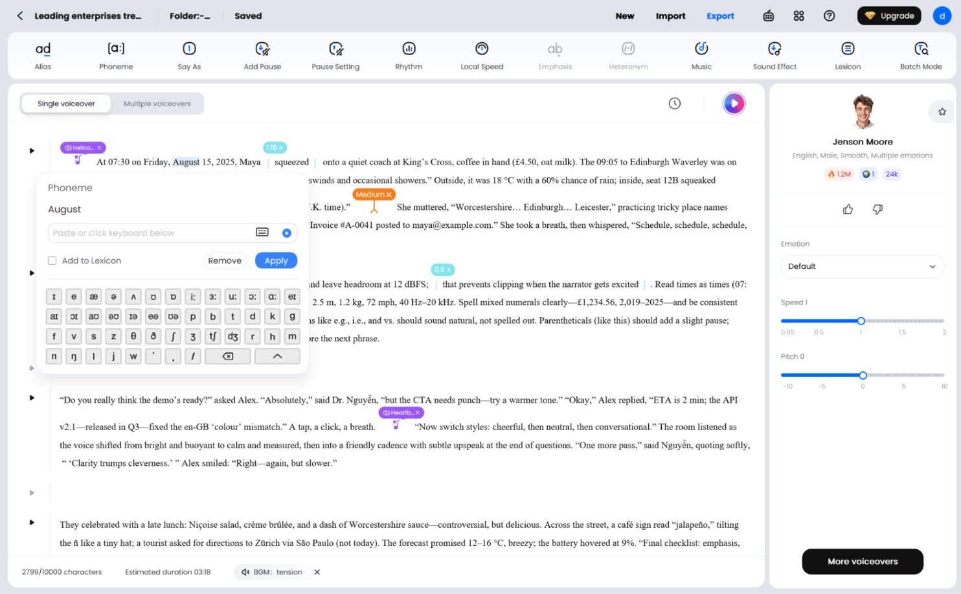Apply the phoneme for August

click(276, 260)
